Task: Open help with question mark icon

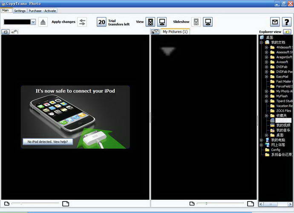Action: 287,22
